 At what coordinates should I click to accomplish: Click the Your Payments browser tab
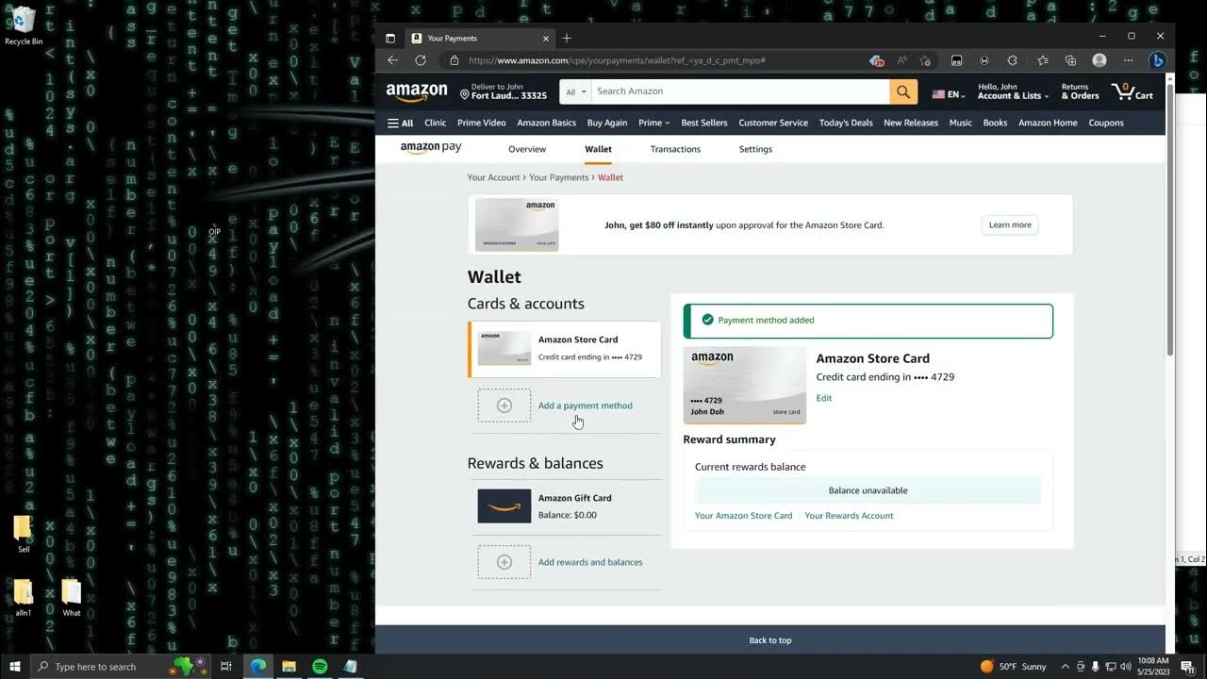point(480,39)
